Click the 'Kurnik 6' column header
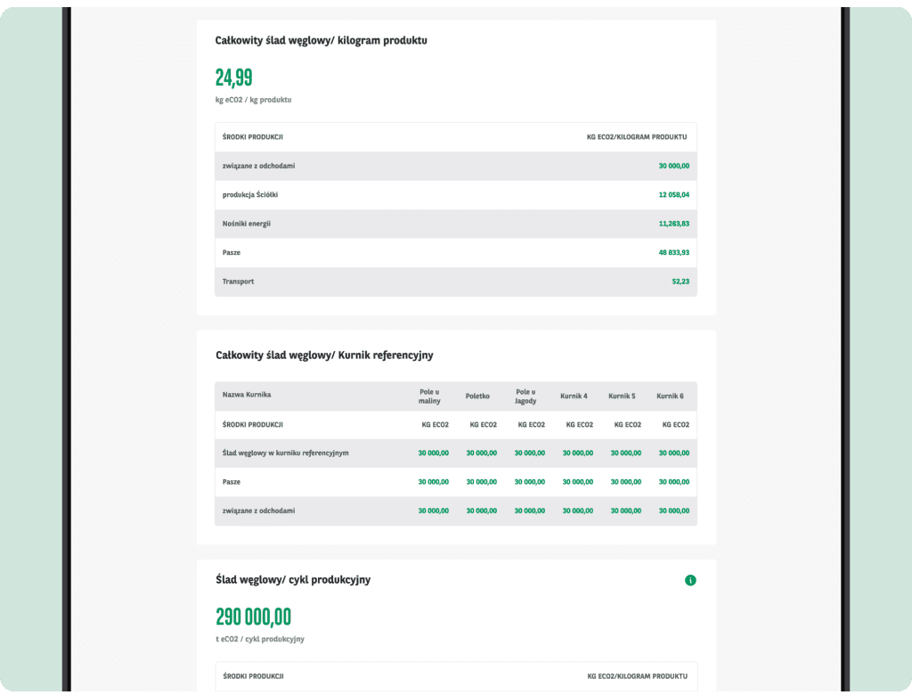 click(x=670, y=397)
